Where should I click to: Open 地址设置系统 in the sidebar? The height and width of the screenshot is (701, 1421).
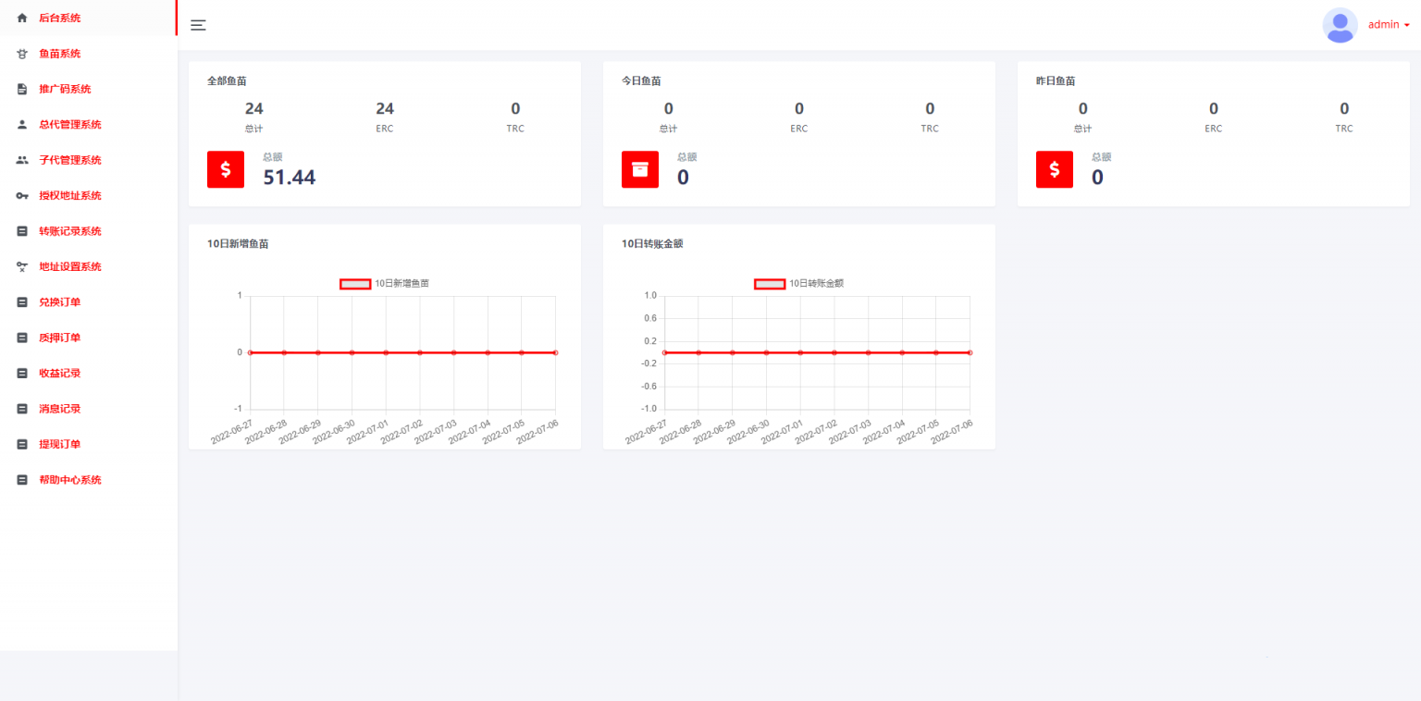[69, 267]
